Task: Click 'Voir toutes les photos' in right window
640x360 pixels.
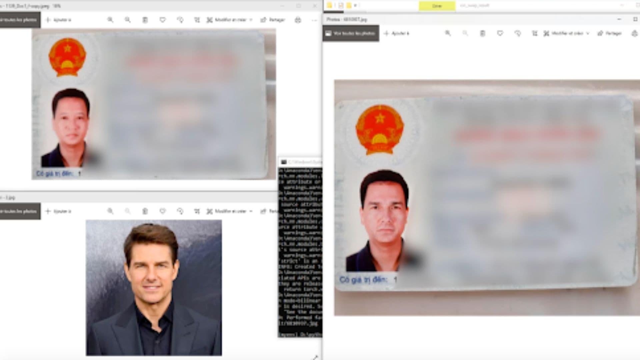Action: (351, 33)
